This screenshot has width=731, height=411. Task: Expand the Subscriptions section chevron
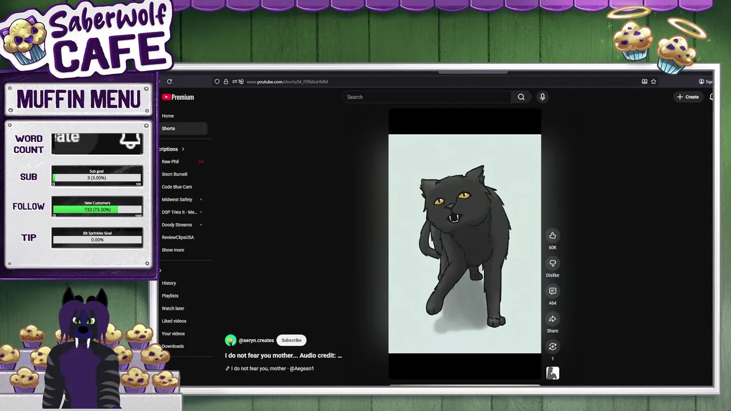183,149
